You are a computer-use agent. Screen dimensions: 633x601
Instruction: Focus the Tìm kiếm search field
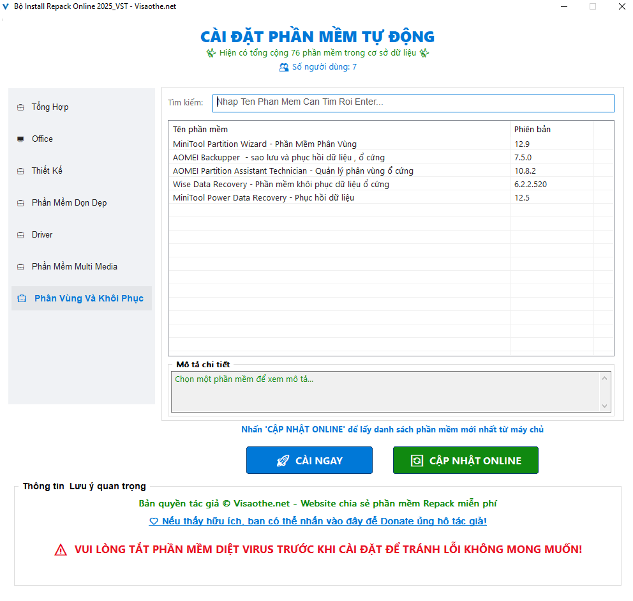[413, 103]
